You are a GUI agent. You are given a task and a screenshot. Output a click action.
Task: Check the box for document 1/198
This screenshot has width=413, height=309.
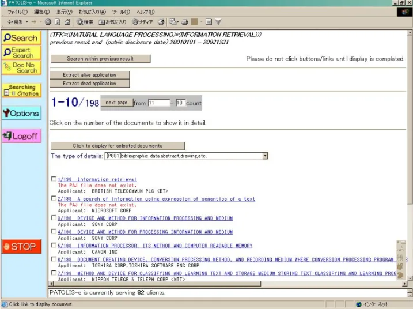tap(54, 179)
